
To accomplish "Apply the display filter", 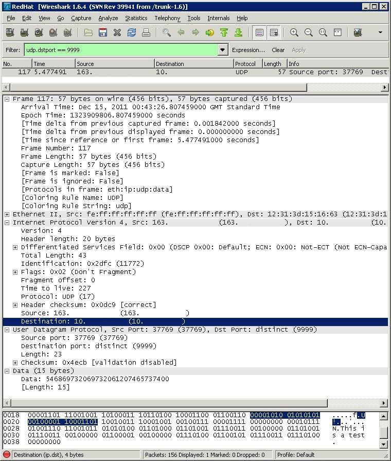I will click(299, 50).
